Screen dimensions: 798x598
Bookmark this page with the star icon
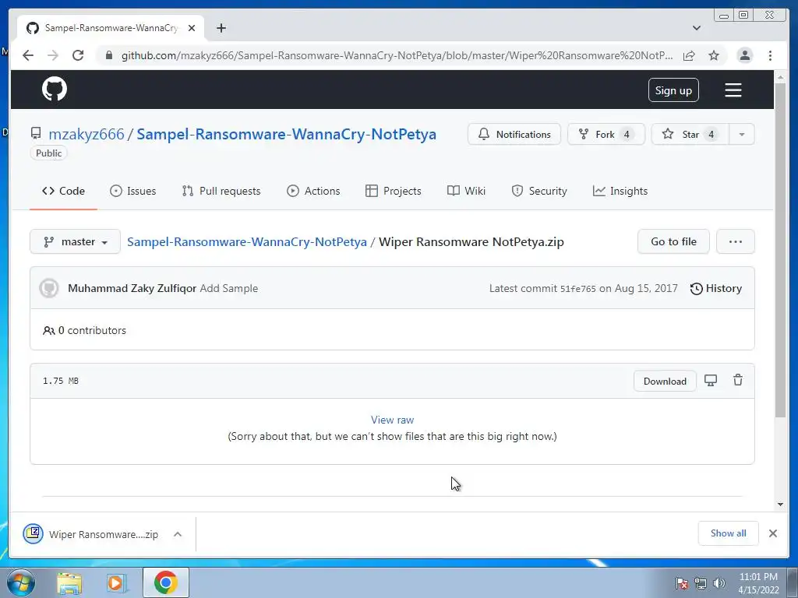(714, 55)
